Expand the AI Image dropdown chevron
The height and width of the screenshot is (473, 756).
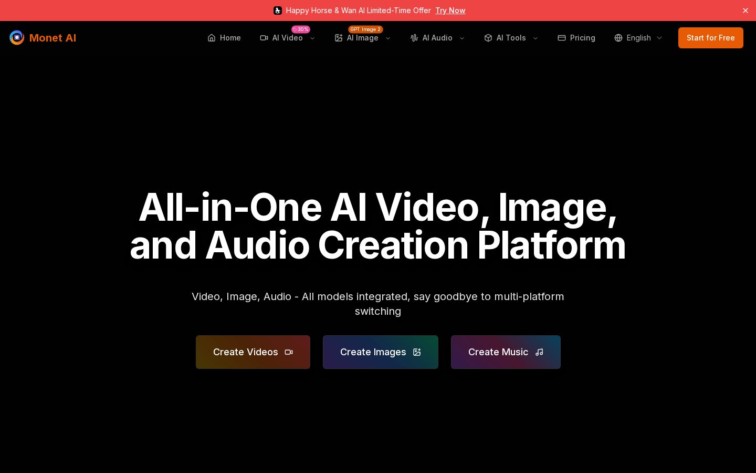pos(388,38)
